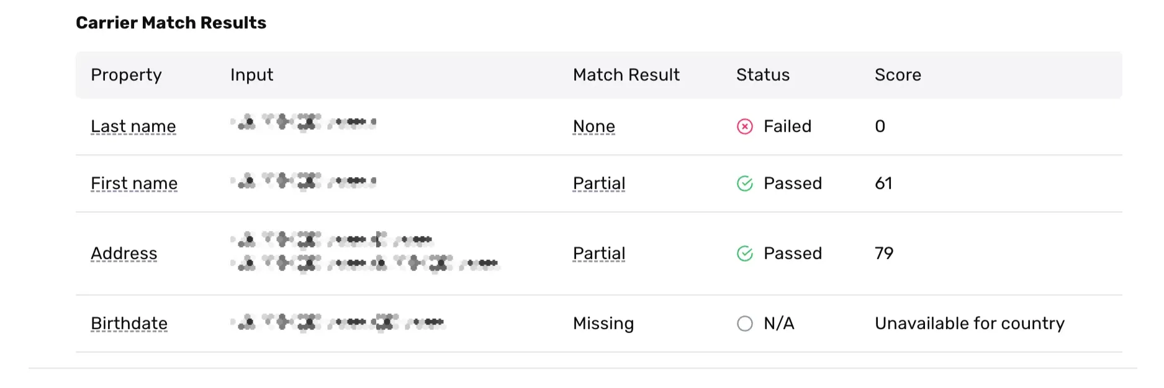Image resolution: width=1164 pixels, height=388 pixels.
Task: Click the Status column header
Action: tap(762, 75)
